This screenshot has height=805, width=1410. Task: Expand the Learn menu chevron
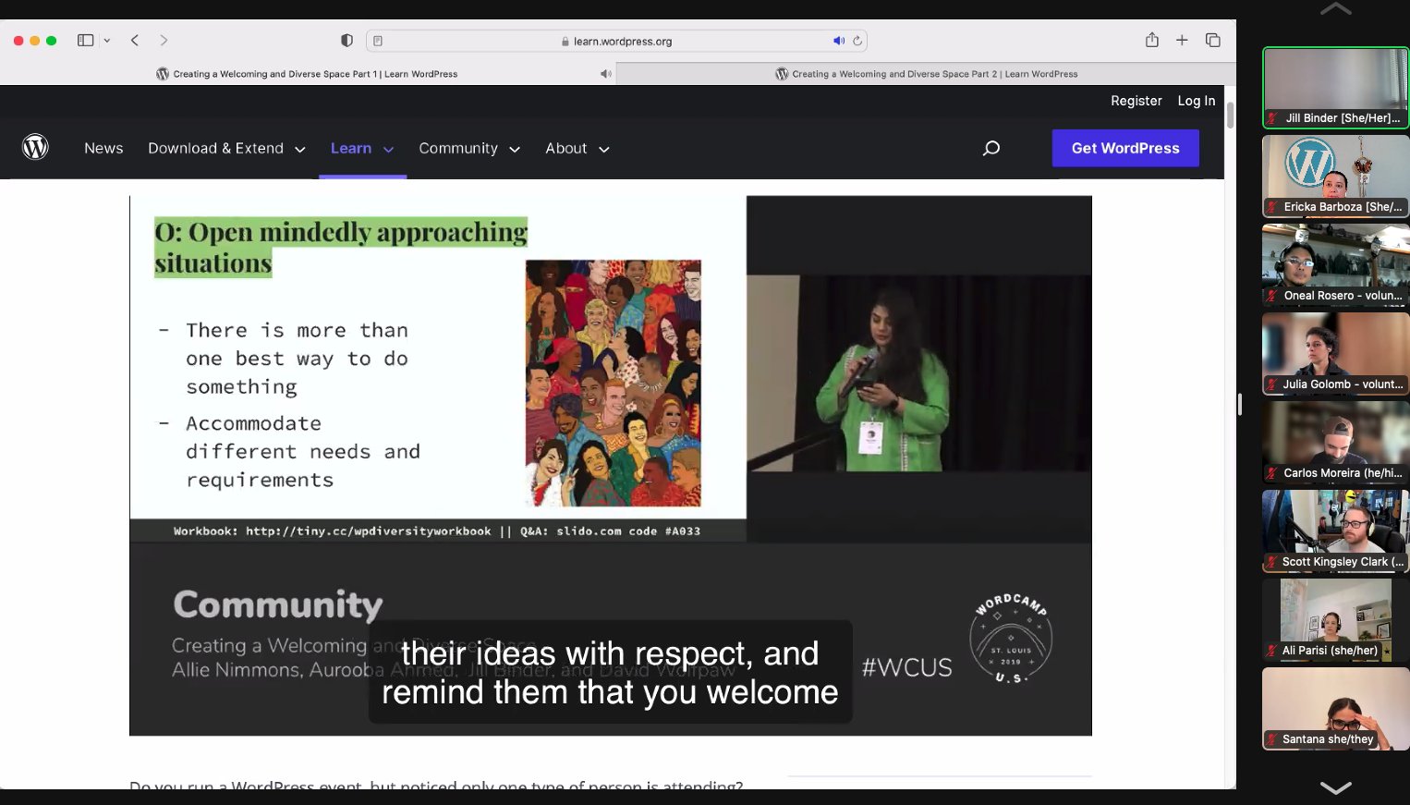pyautogui.click(x=388, y=149)
